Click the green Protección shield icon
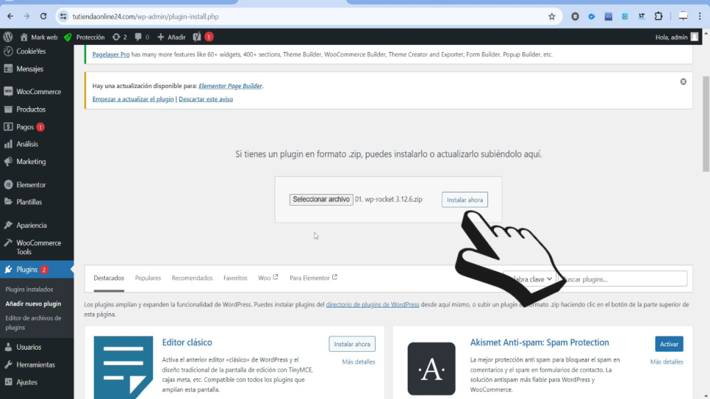This screenshot has height=399, width=710. point(67,37)
